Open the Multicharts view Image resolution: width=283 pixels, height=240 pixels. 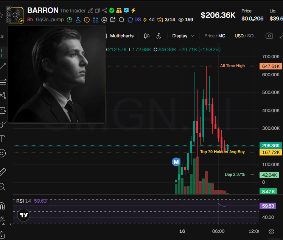[122, 36]
